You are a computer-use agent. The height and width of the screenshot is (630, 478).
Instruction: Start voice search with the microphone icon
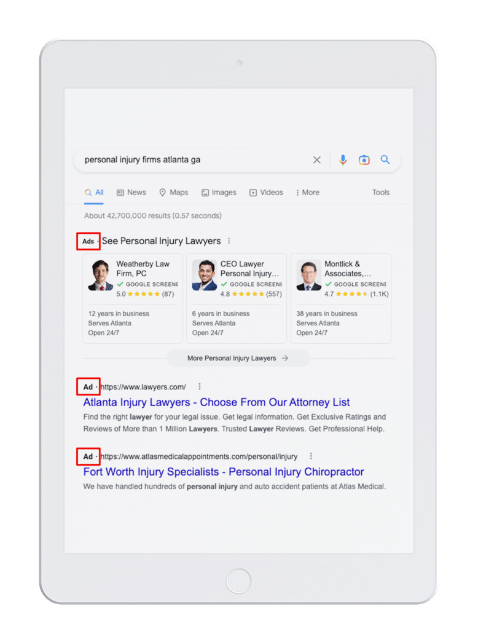coord(342,160)
